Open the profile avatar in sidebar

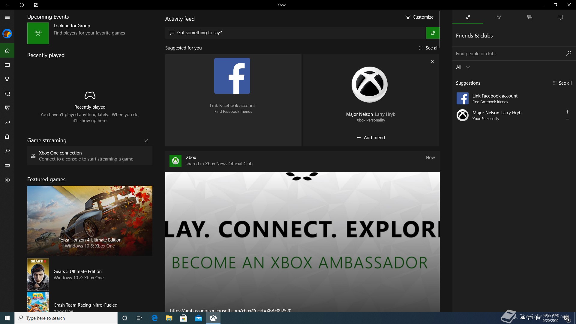[x=7, y=34]
